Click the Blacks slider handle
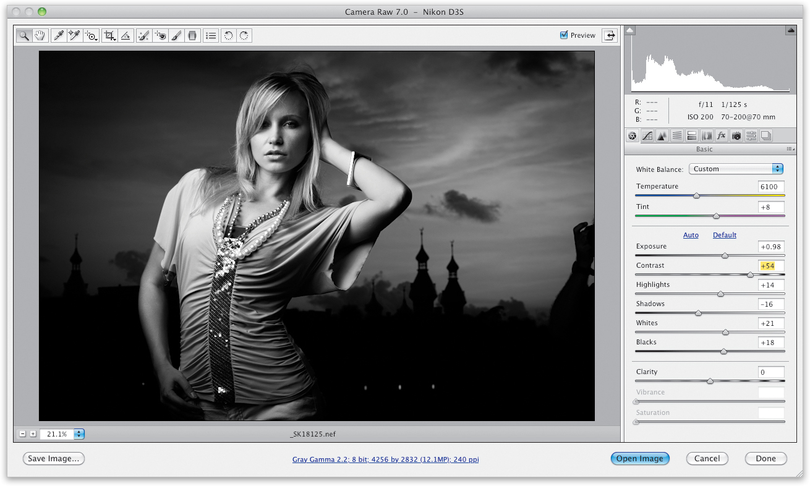Screen dimensions: 810x486 pos(723,351)
